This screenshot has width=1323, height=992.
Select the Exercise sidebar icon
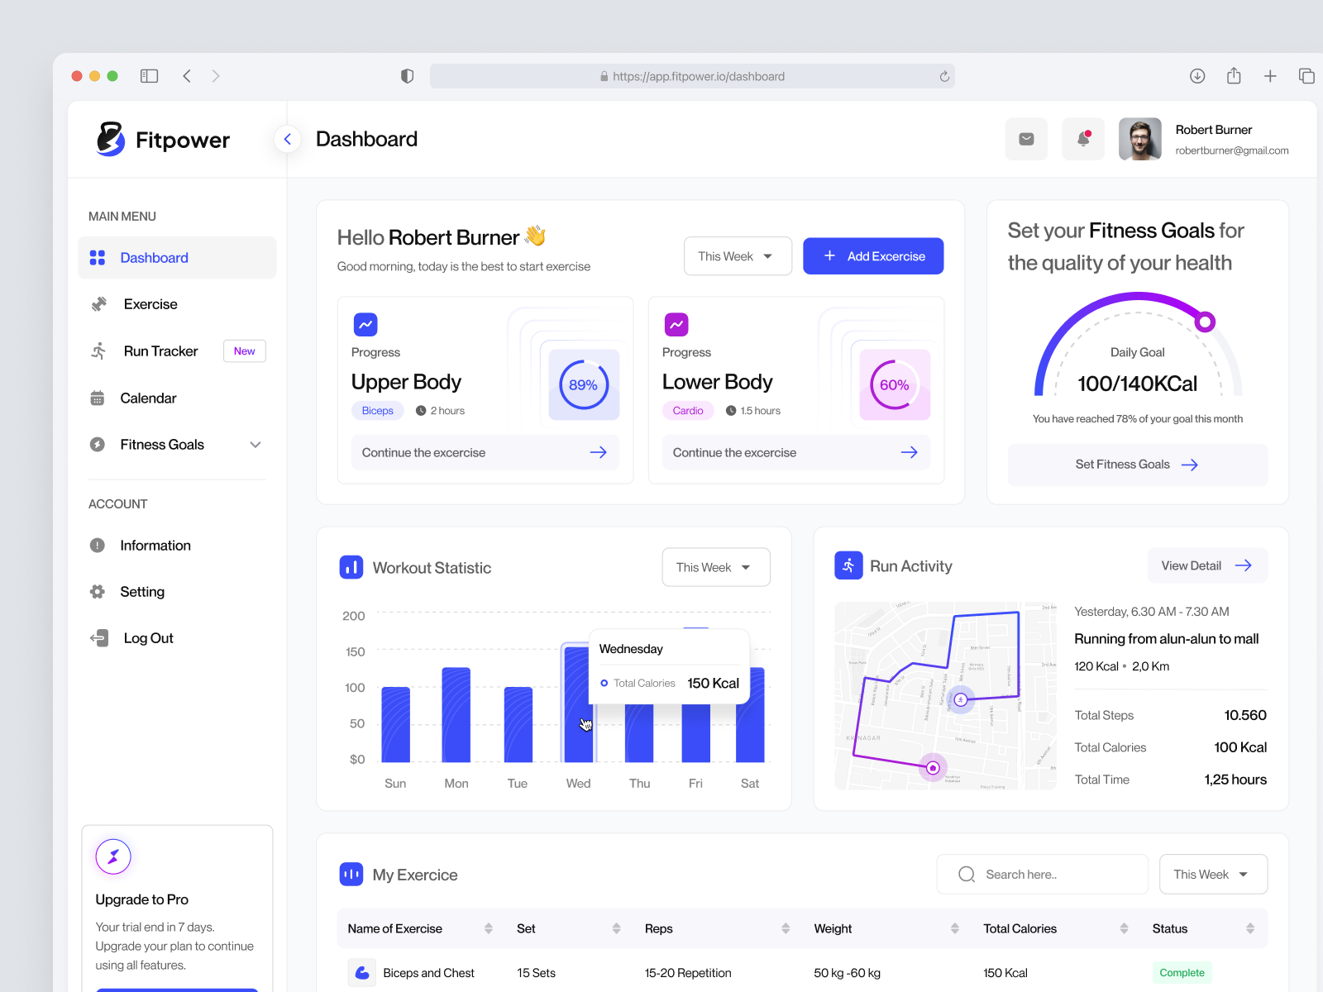pos(98,303)
